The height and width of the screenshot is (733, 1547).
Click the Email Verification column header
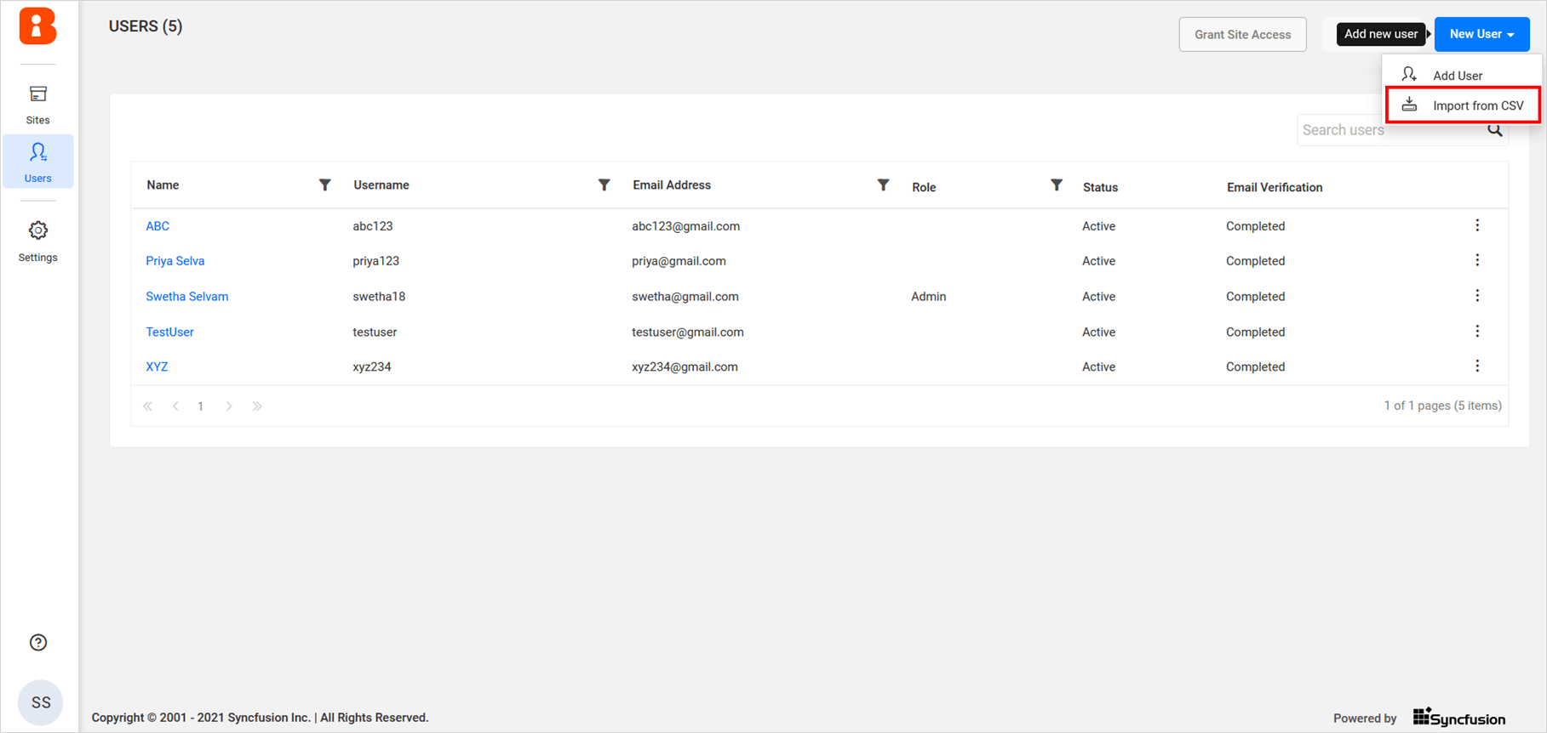(1275, 187)
